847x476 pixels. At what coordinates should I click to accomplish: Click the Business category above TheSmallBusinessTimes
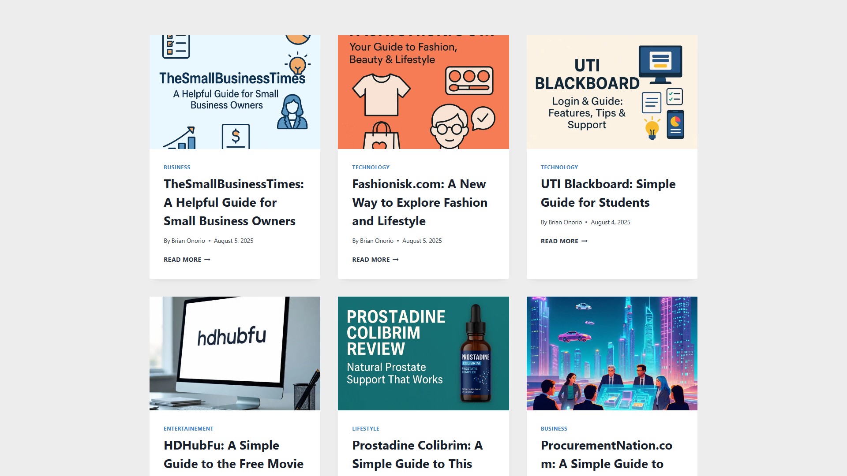tap(177, 167)
